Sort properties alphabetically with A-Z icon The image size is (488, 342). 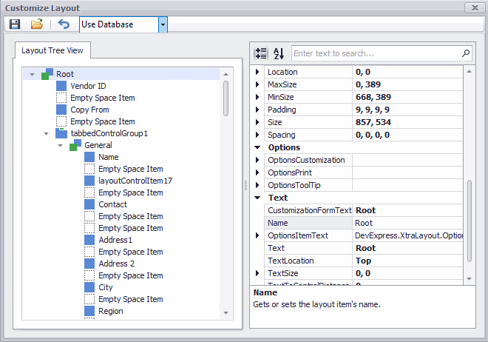coord(279,53)
